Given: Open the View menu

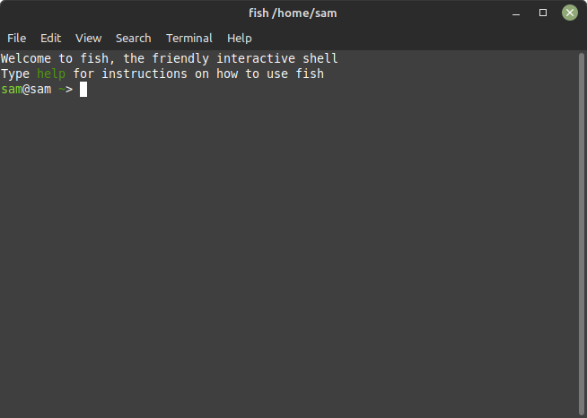Looking at the screenshot, I should pos(88,39).
